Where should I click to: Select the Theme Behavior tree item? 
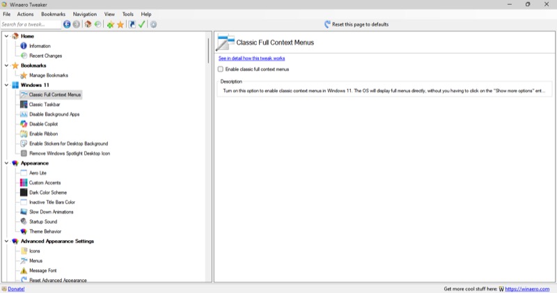pyautogui.click(x=45, y=231)
